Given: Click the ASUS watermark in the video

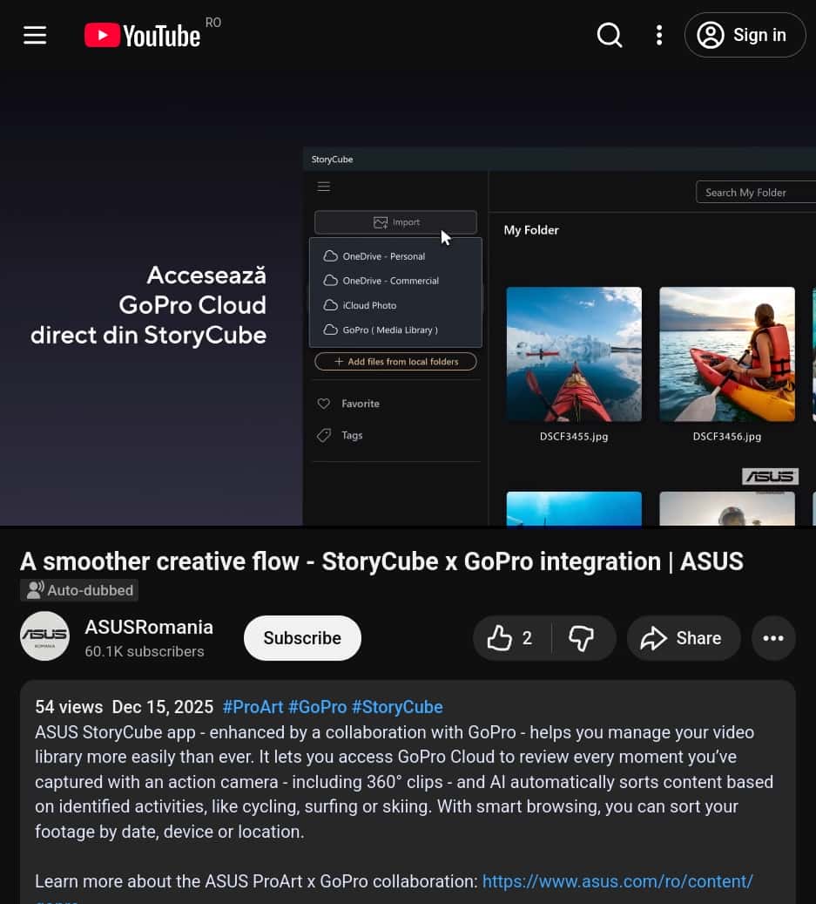Looking at the screenshot, I should pyautogui.click(x=770, y=476).
